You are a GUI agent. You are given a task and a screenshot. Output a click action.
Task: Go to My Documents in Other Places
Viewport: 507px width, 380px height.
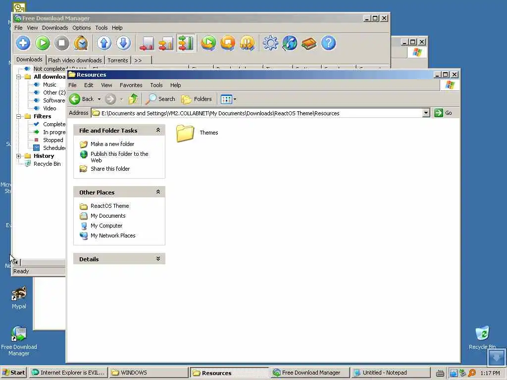pyautogui.click(x=108, y=216)
